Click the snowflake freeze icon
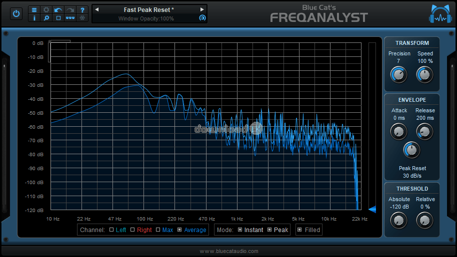 coord(82,18)
